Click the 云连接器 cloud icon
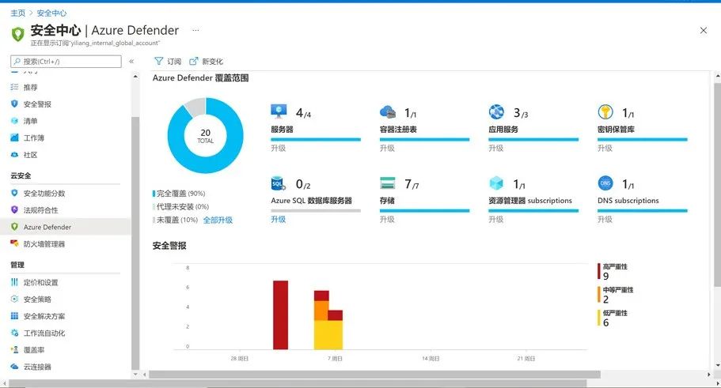Viewport: 721px width, 388px height. [x=15, y=367]
